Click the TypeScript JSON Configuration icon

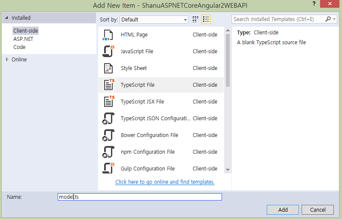108,119
